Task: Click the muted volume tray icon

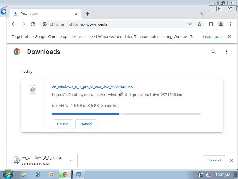Action: click(208, 175)
